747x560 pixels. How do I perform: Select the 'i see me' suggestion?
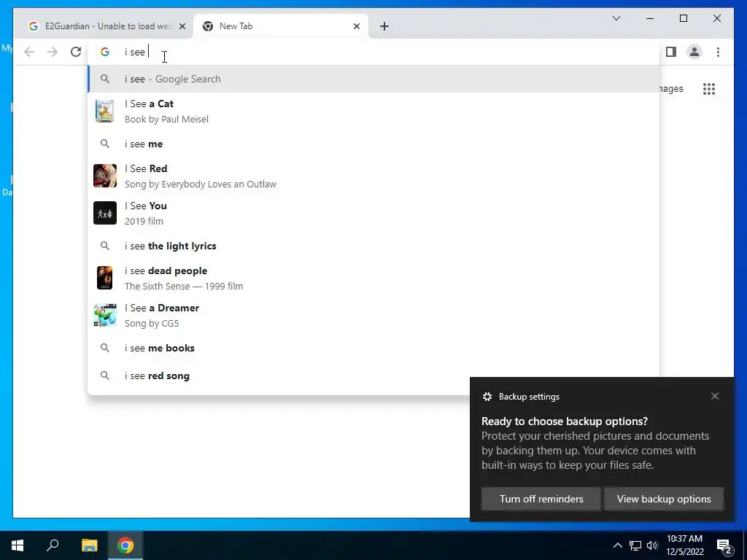374,144
